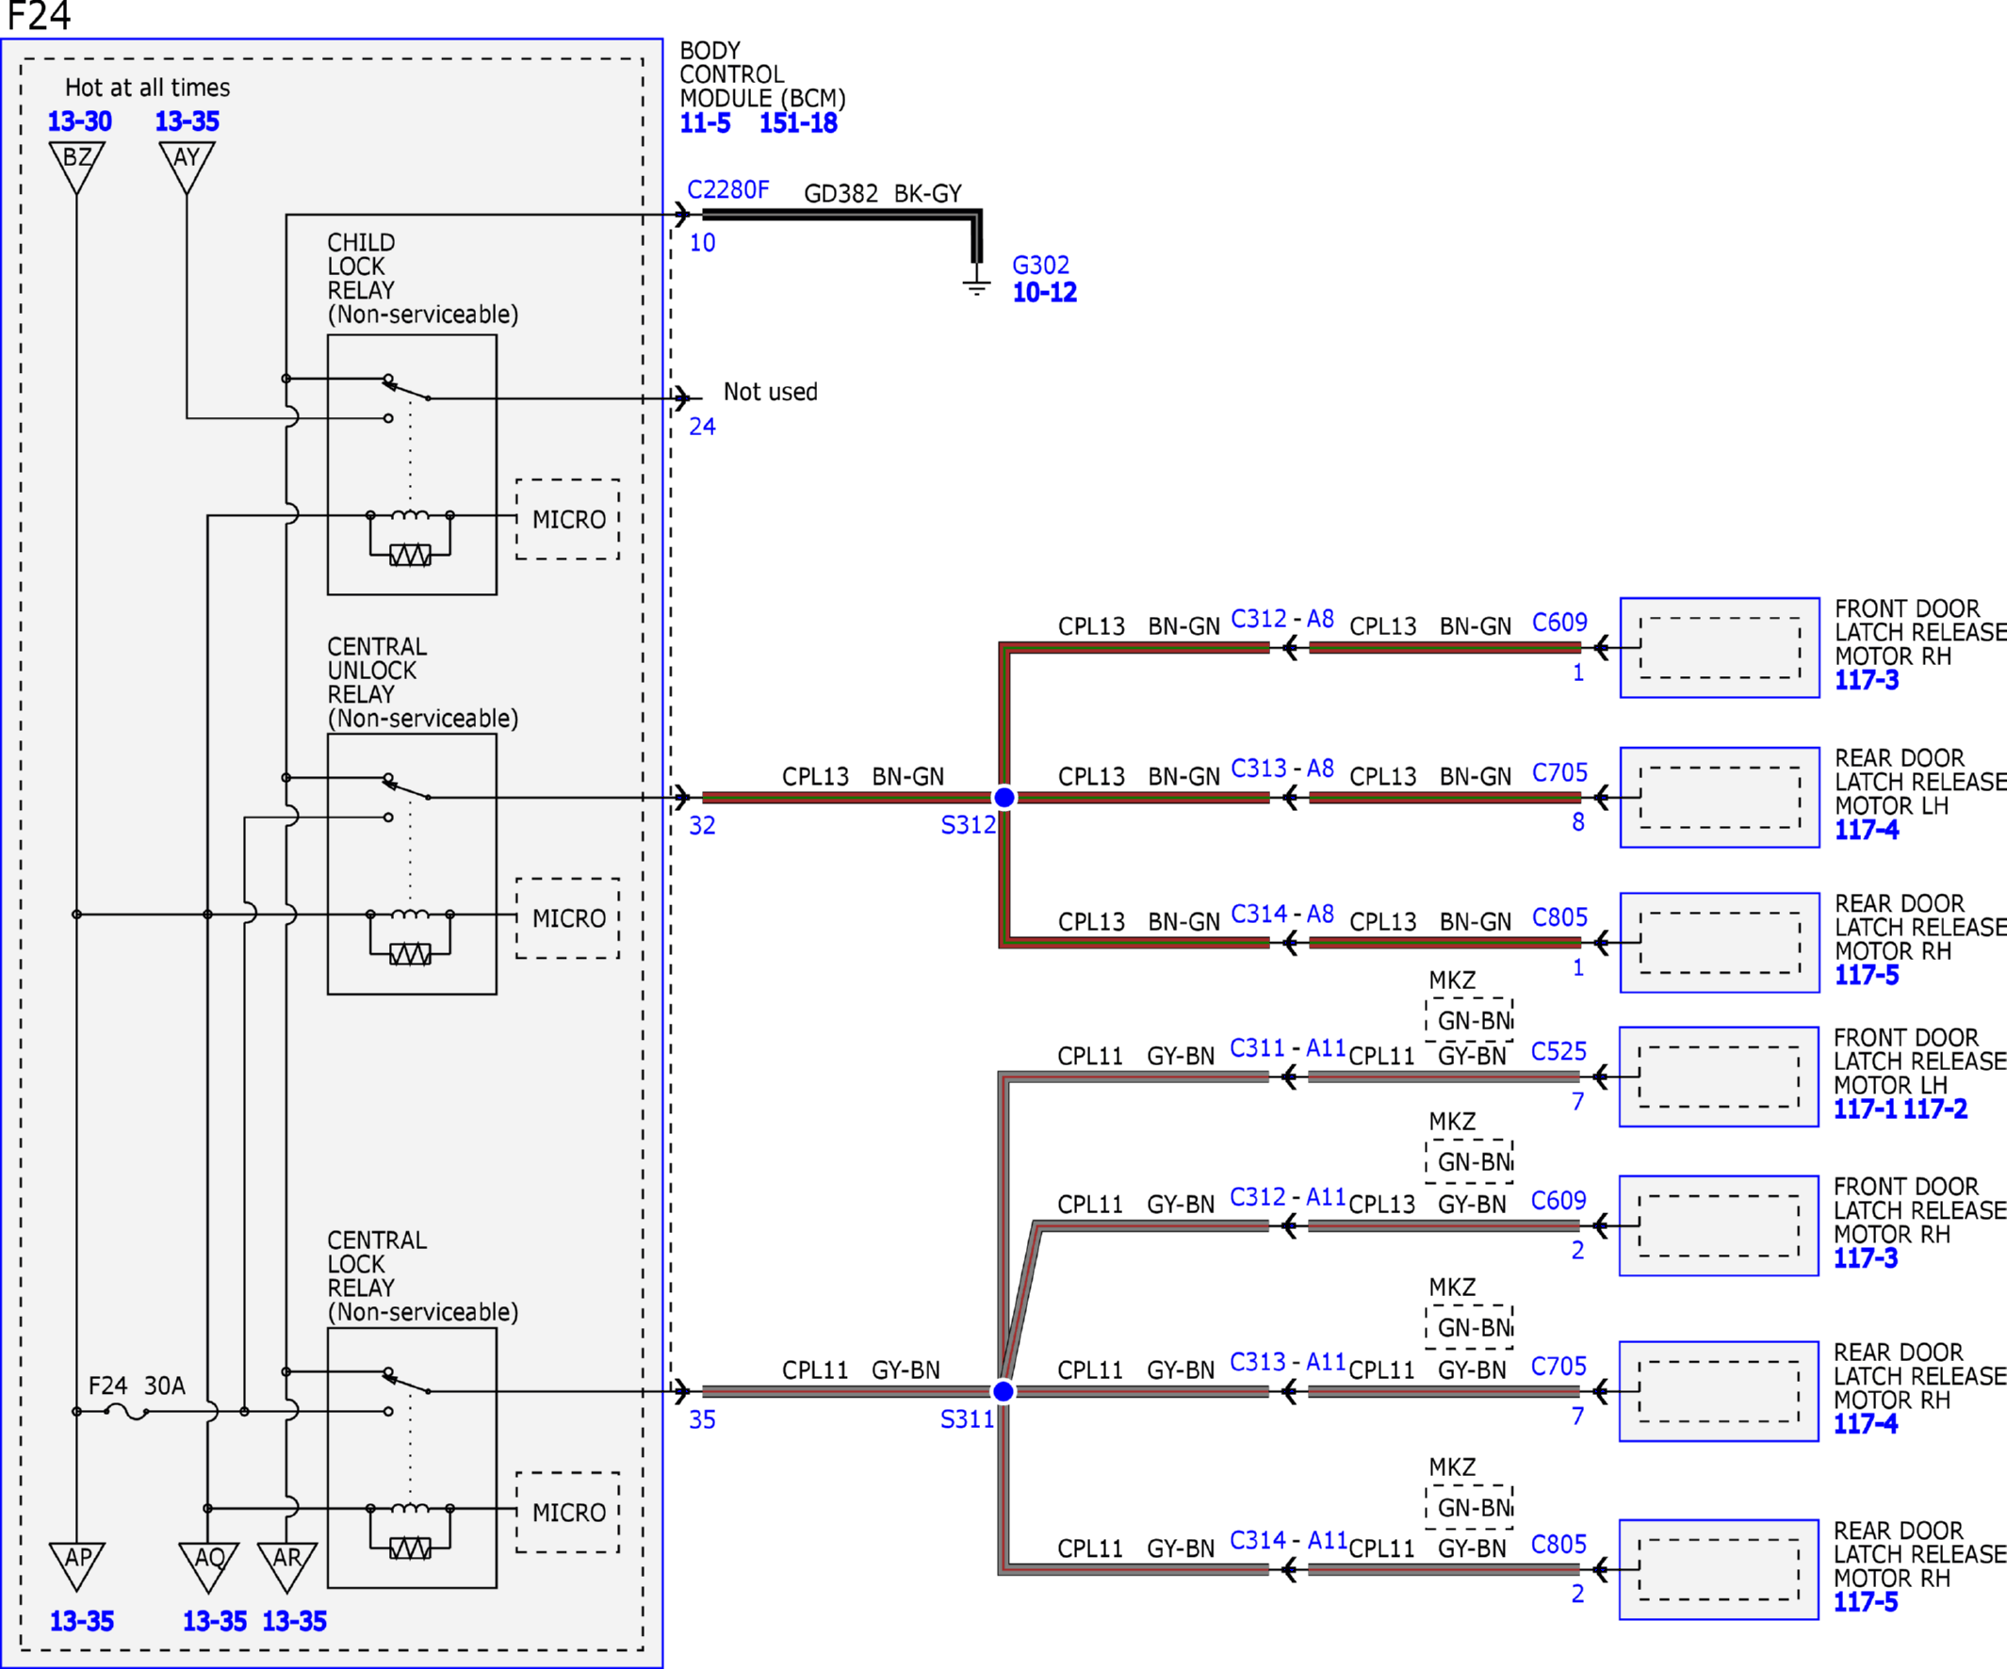Click the C312 - A11 connector label
The height and width of the screenshot is (1669, 2007).
tap(1287, 1197)
